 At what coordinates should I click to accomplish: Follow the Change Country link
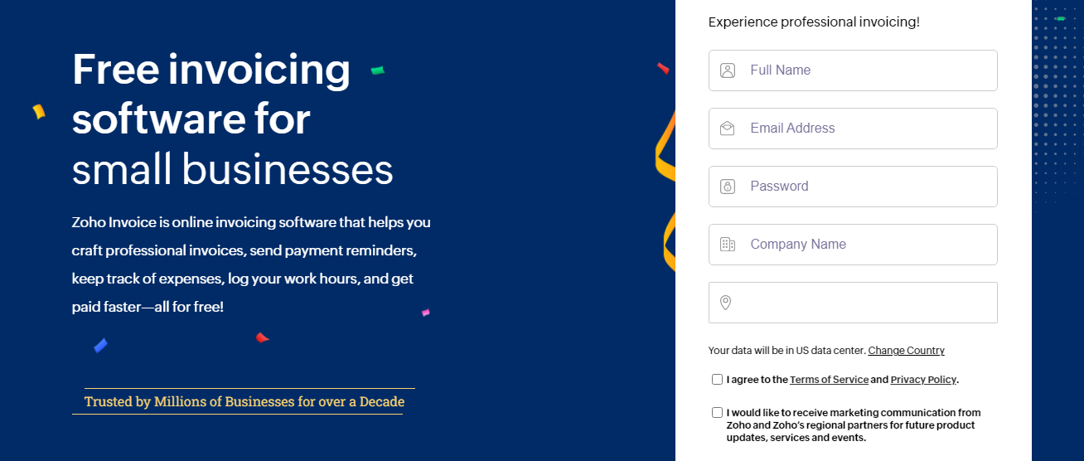pyautogui.click(x=906, y=351)
